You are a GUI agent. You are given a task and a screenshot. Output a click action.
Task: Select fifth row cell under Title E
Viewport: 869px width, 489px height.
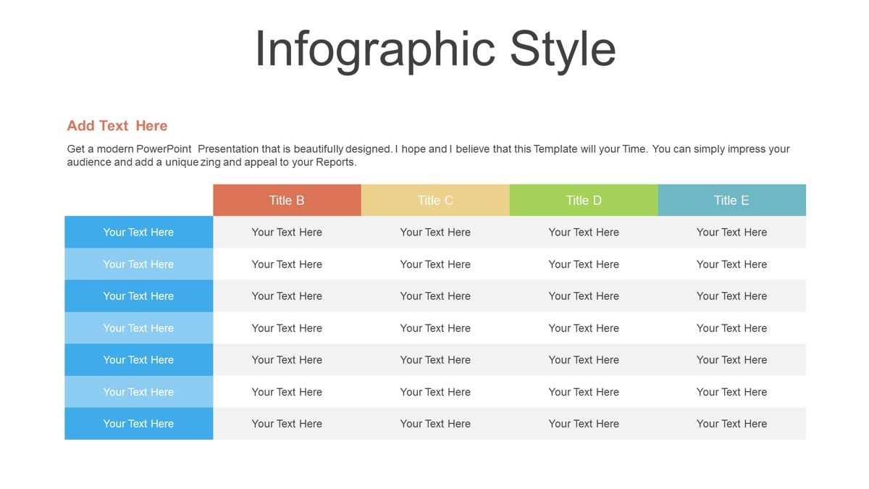tap(732, 359)
